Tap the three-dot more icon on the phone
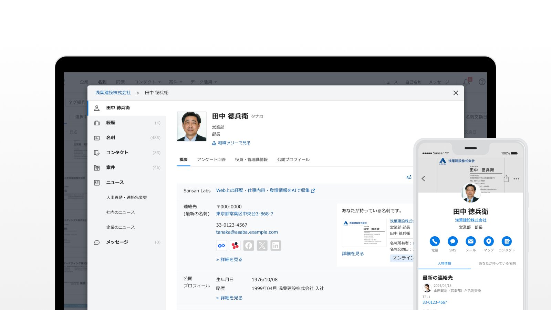 pos(516,179)
